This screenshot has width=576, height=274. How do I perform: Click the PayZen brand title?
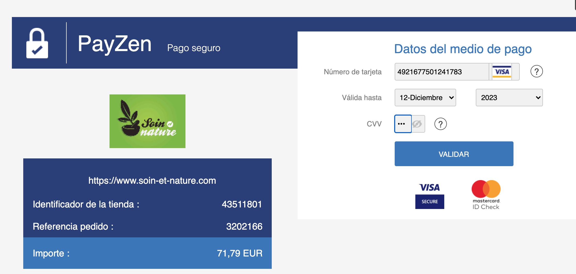point(114,44)
